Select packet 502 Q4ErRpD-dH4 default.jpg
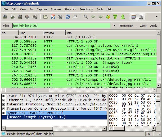This screenshot has width=162, height=137. tap(79, 80)
